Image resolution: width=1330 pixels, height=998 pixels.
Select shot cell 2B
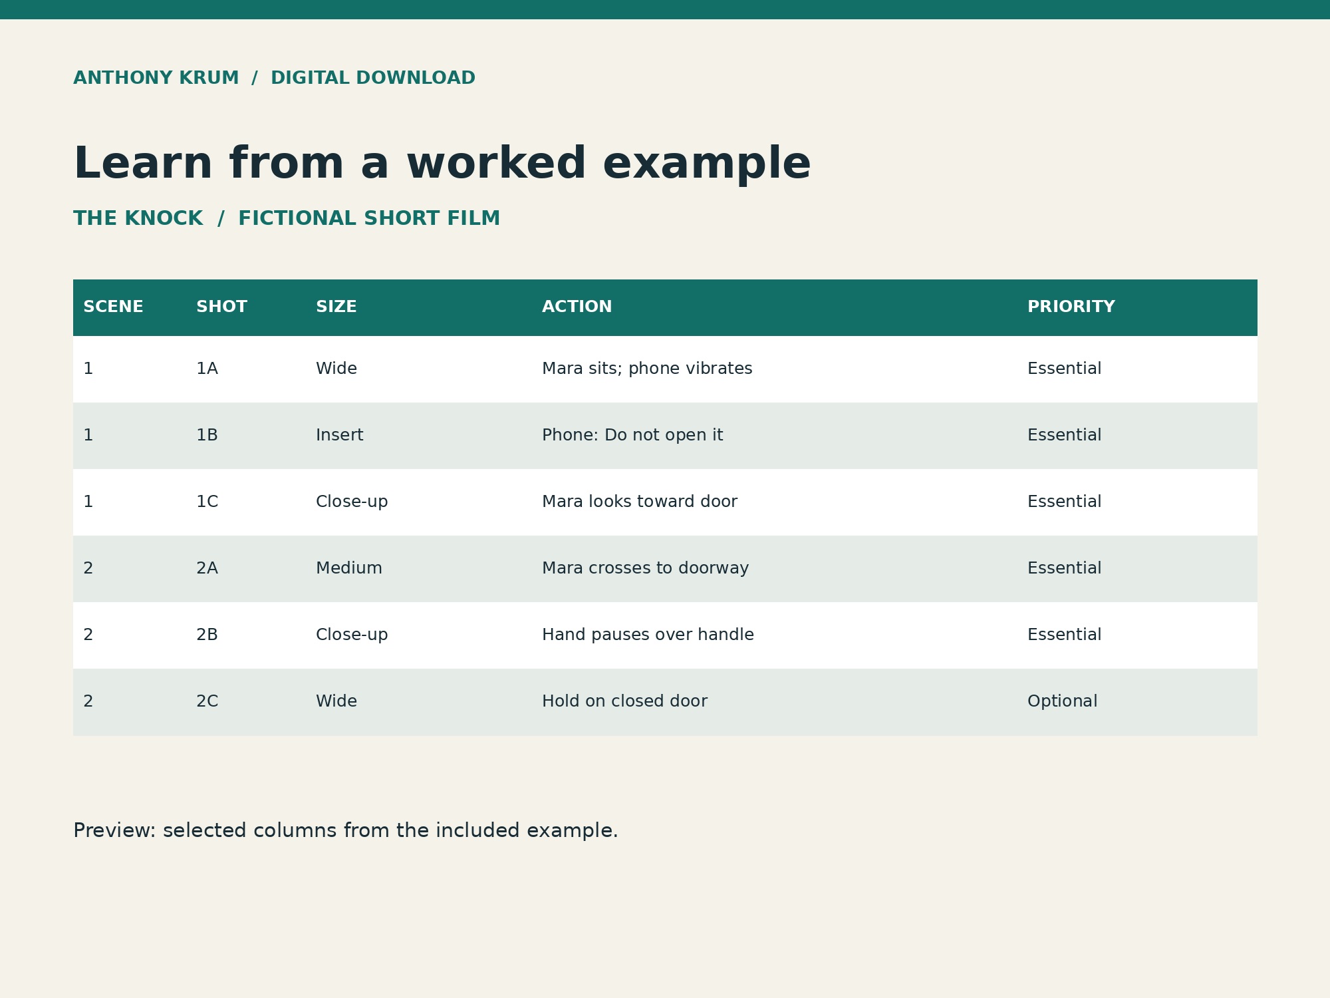[x=207, y=635]
